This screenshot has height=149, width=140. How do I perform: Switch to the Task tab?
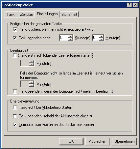pyautogui.click(x=11, y=15)
